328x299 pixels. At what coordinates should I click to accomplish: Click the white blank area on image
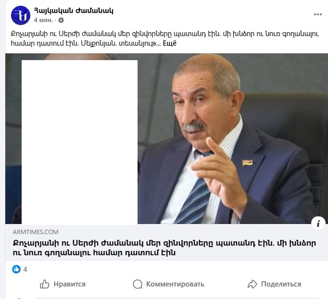click(x=79, y=142)
